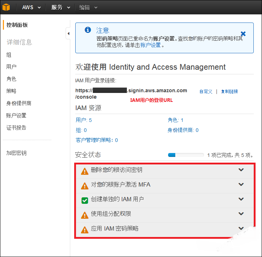262x257 pixels.
Task: Expand the 创建单独的 IAM 用户 row chevron
Action: click(241, 199)
